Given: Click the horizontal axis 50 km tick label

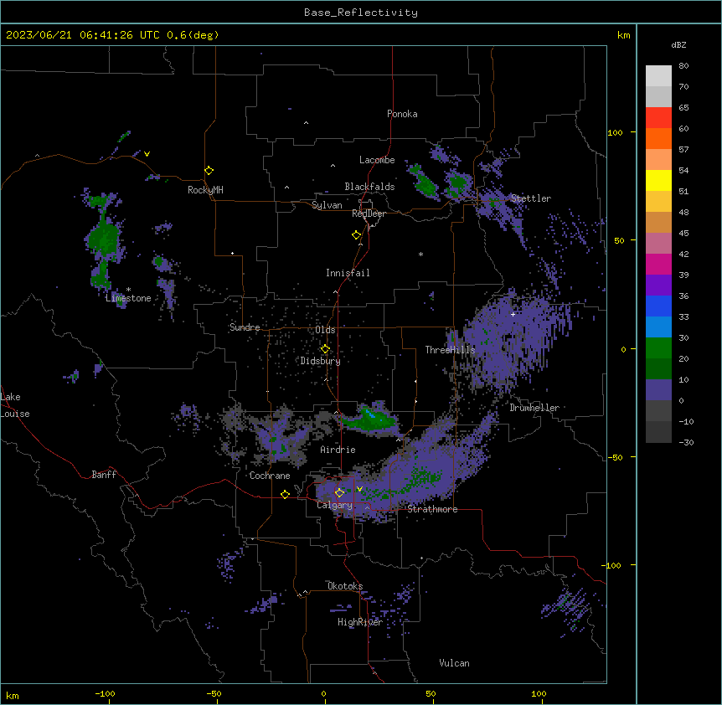Looking at the screenshot, I should point(430,693).
